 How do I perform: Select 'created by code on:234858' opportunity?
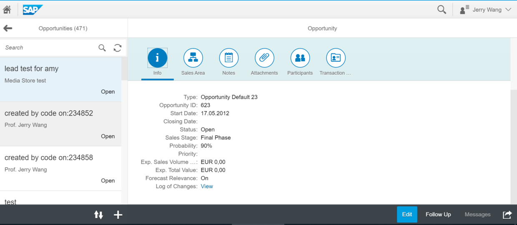click(x=60, y=169)
